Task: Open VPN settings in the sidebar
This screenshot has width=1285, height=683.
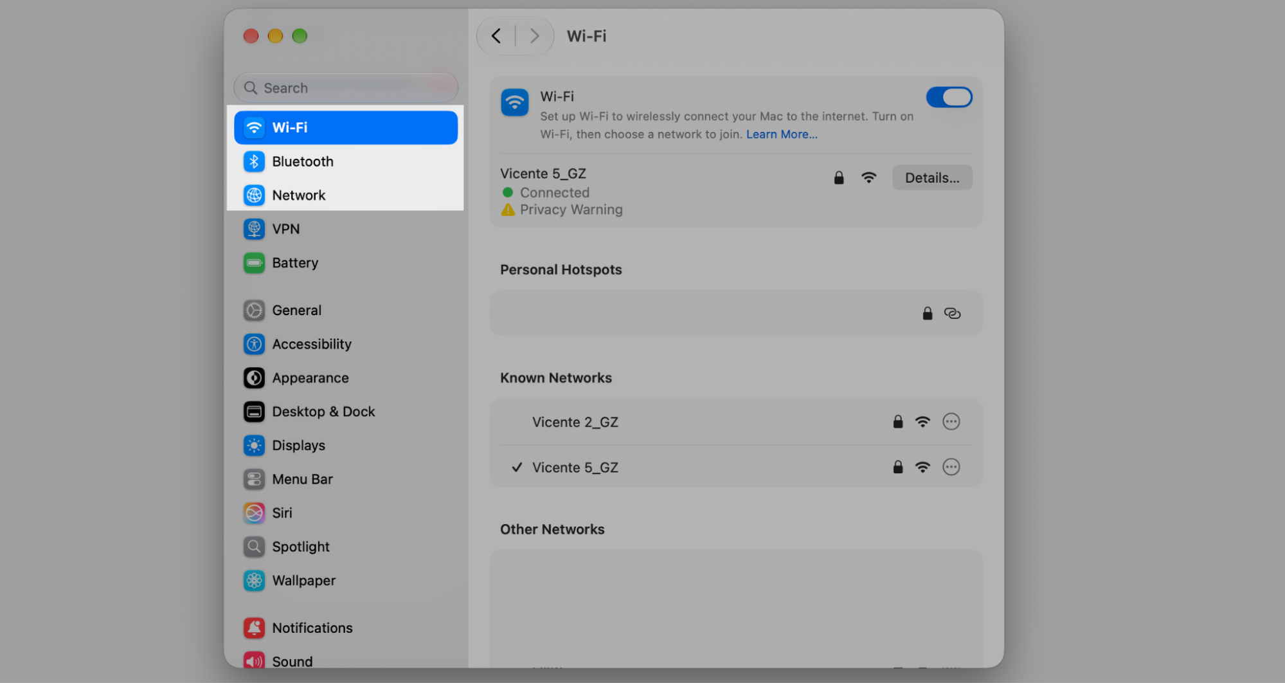Action: point(346,229)
